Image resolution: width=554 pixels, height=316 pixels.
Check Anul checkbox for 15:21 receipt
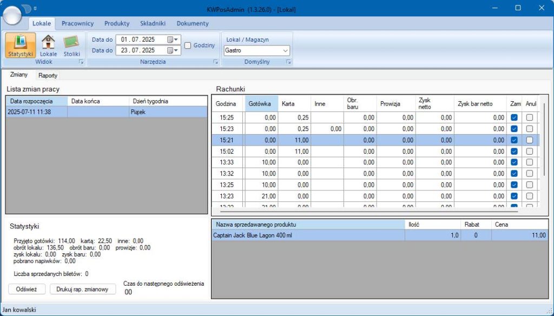(530, 140)
